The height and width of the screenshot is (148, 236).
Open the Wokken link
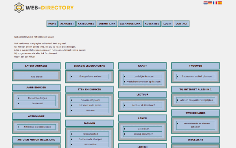click(90, 111)
